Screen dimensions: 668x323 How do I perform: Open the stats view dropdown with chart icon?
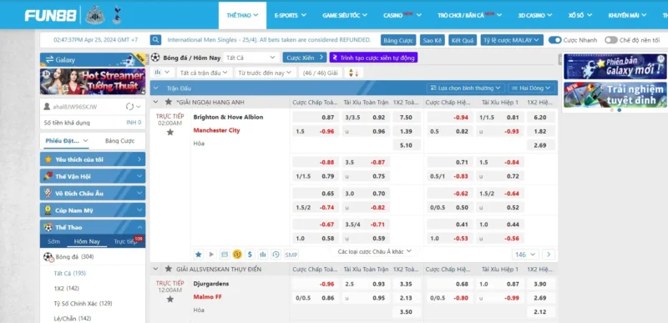click(x=162, y=73)
